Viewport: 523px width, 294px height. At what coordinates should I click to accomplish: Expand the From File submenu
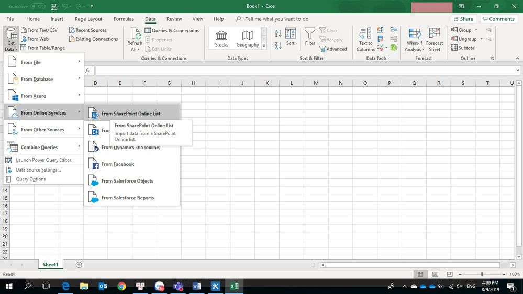click(43, 62)
